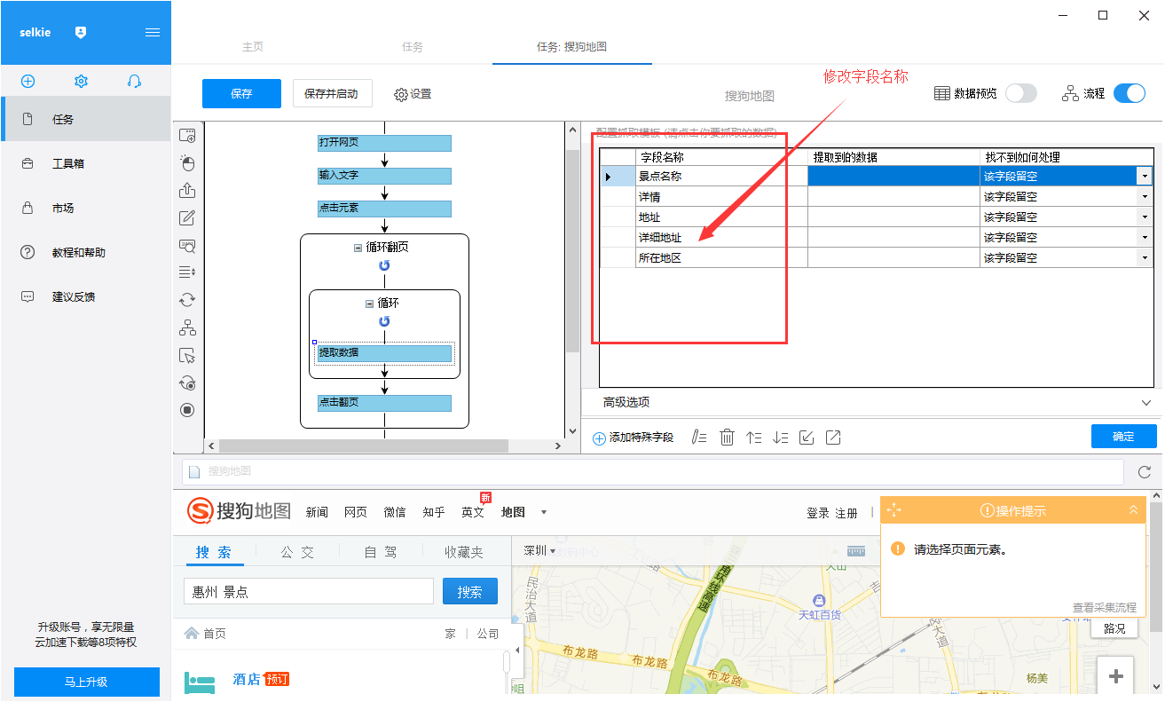Click the 查看采集流程 link
This screenshot has width=1165, height=702.
pos(1105,608)
